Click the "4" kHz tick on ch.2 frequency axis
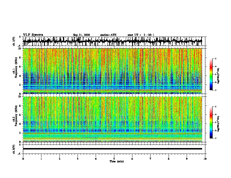This screenshot has height=178, width=231. [x=20, y=124]
